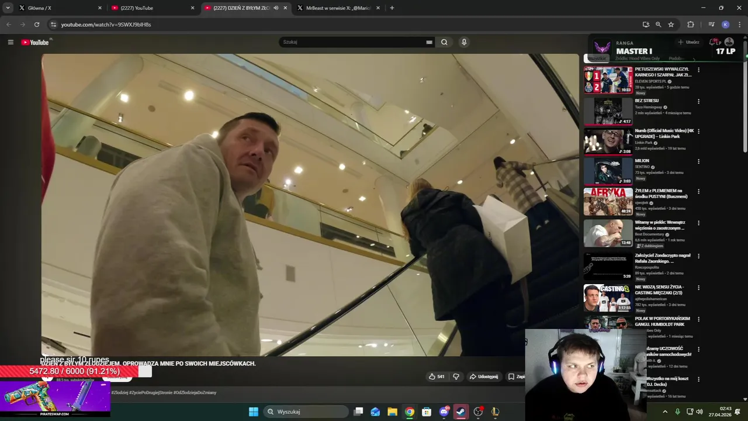Bookmark this page with the star icon
748x421 pixels.
pyautogui.click(x=671, y=25)
